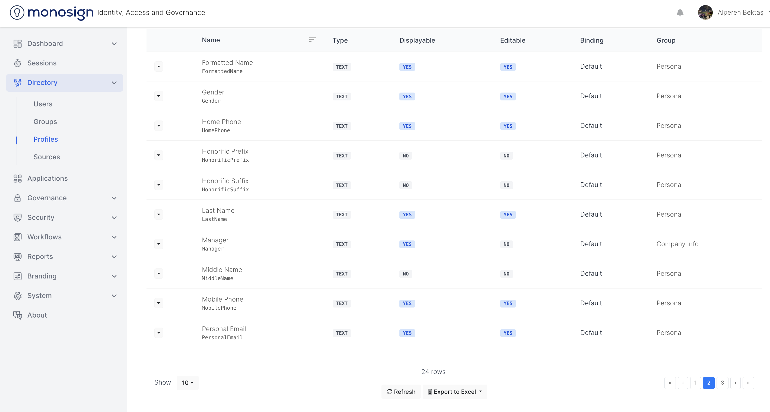
Task: Click the Name column sort icon
Action: coord(312,40)
